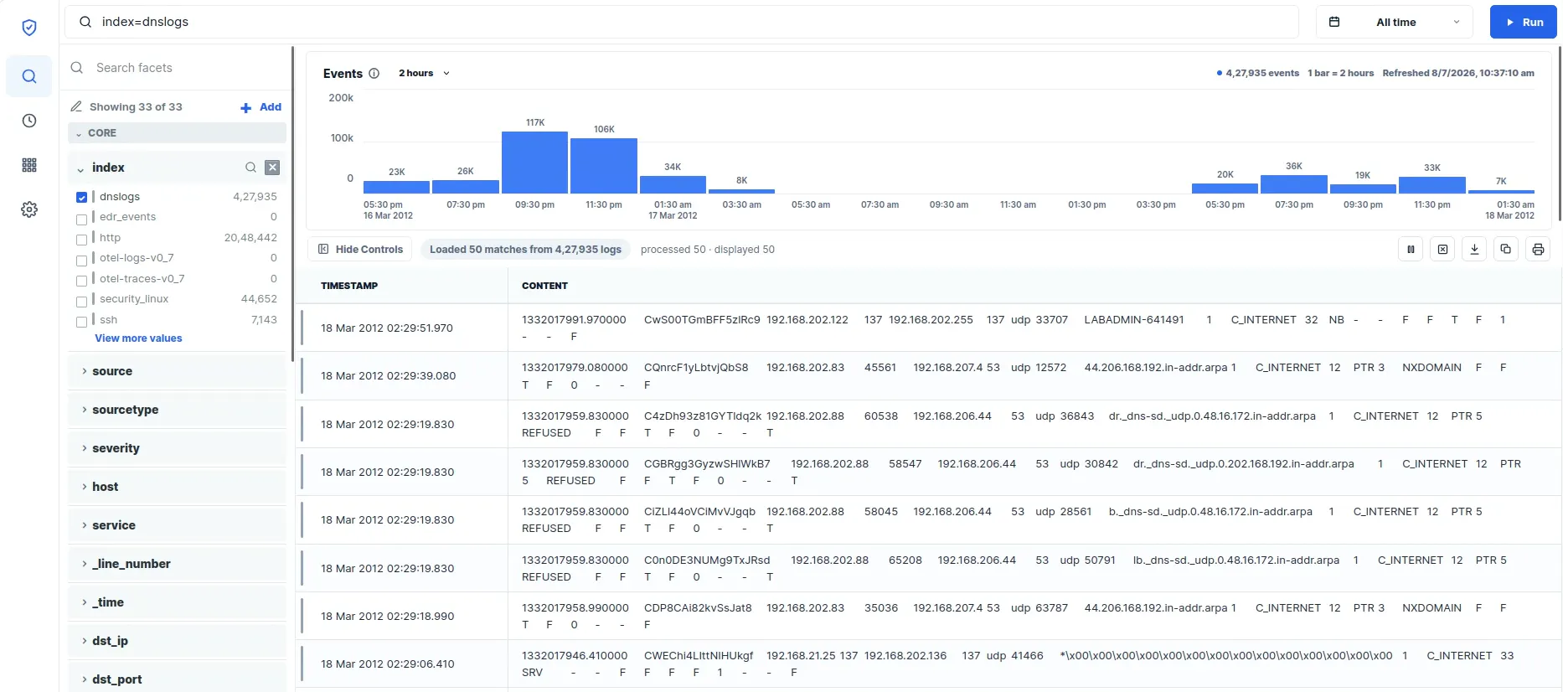
Task: Expand the severity facet
Action: pos(177,448)
